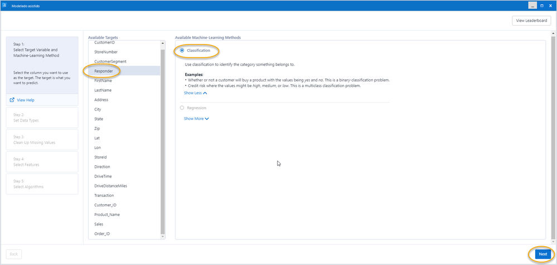Screen dimensions: 557x265
Task: Select FirstName in Available Targets
Action: 124,81
